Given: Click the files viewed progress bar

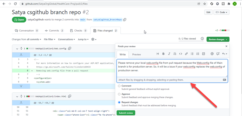Looking at the screenshot, I should (x=191, y=41).
